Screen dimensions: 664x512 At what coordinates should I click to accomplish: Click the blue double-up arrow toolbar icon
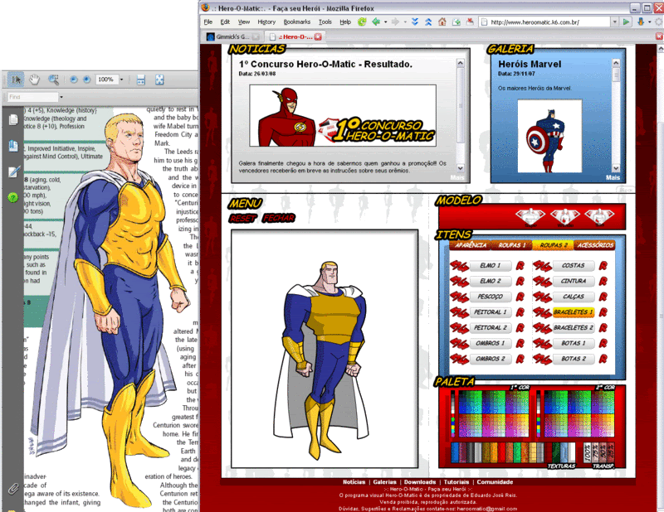(x=428, y=22)
